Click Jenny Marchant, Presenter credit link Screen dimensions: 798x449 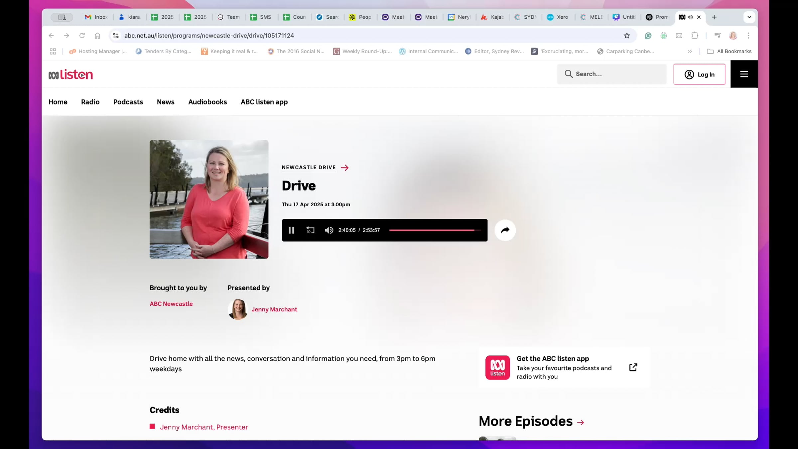click(204, 427)
